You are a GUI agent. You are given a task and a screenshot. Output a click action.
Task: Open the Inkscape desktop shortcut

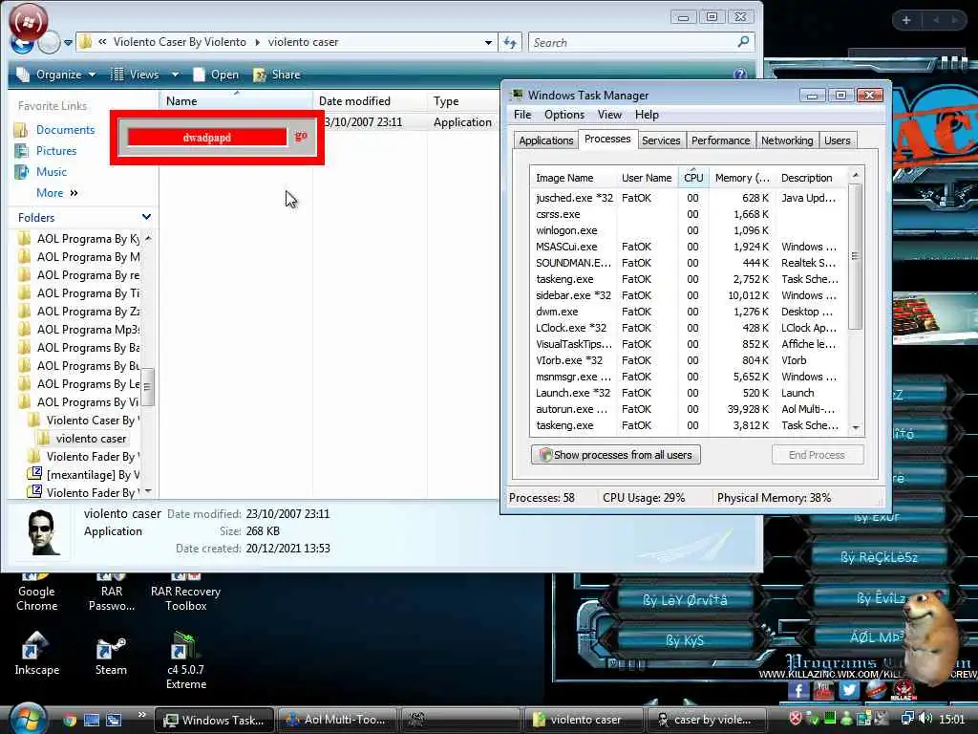(37, 653)
